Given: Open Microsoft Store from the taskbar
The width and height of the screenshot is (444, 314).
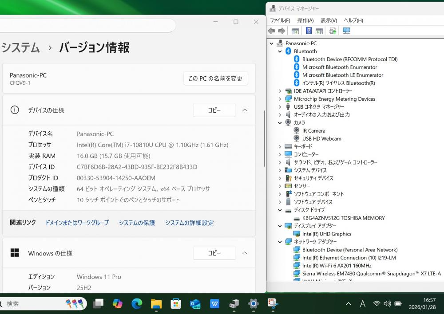Looking at the screenshot, I should click(x=176, y=304).
